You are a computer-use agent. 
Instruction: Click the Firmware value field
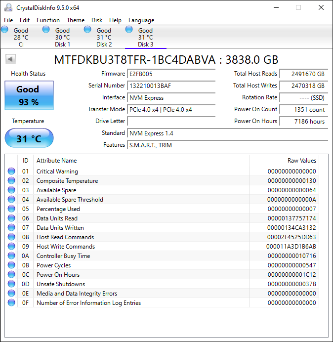click(x=171, y=74)
